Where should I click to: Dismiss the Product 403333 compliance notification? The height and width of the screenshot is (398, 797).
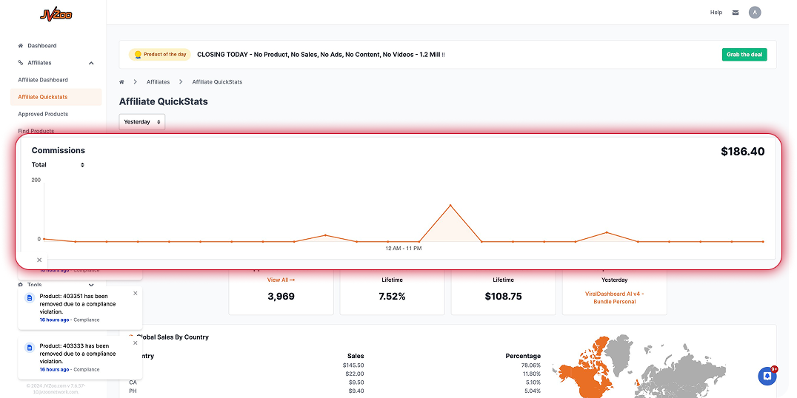[135, 343]
